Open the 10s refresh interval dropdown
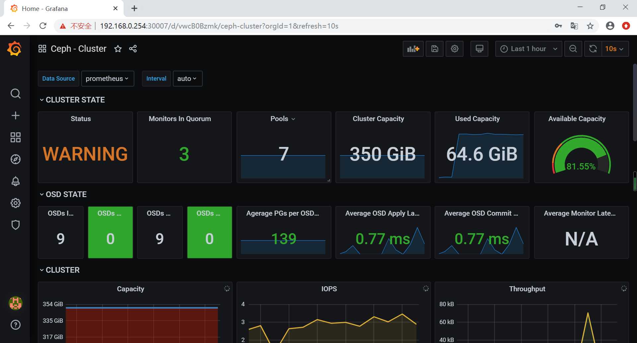Image resolution: width=637 pixels, height=343 pixels. (615, 49)
